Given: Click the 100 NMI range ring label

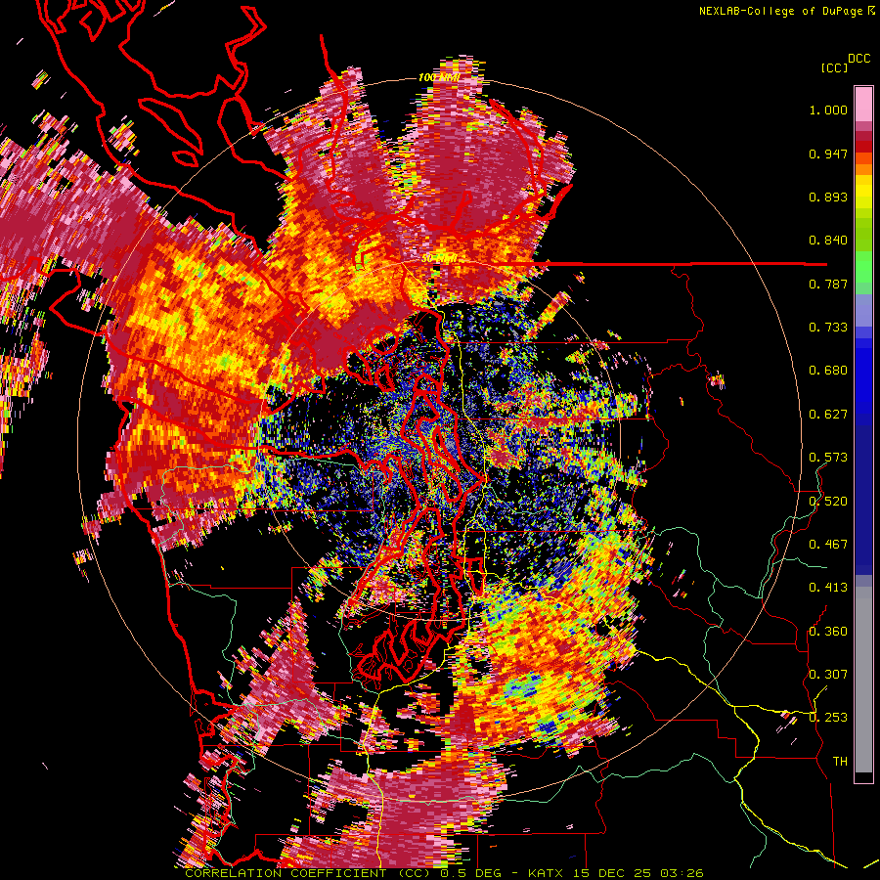Looking at the screenshot, I should tap(439, 77).
